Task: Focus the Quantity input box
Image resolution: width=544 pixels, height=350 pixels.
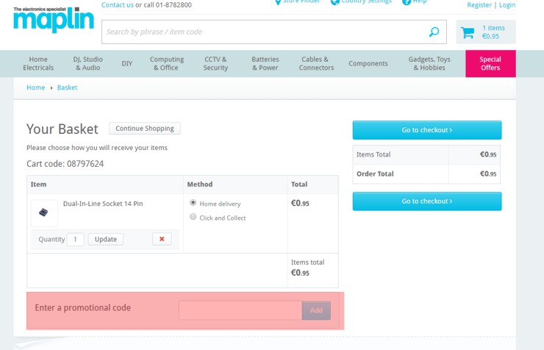Action: [x=75, y=240]
